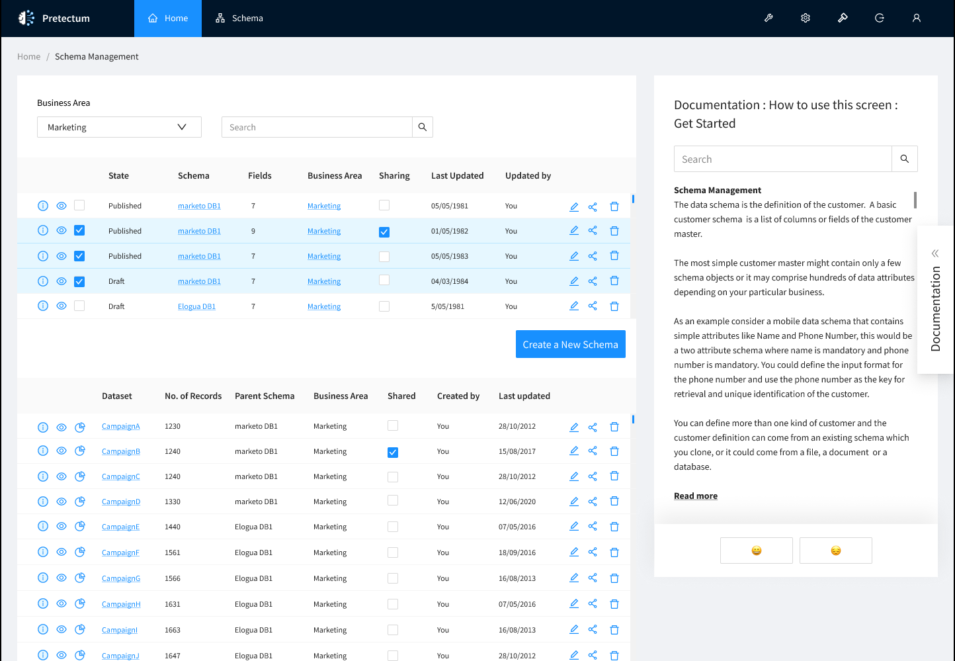Expand documentation with Read more

pos(695,496)
